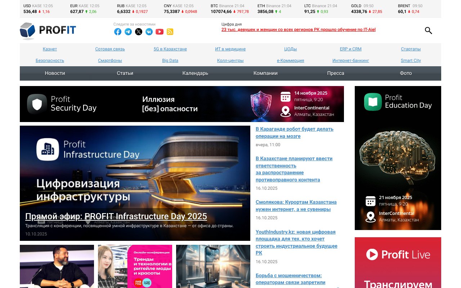This screenshot has height=288, width=461.
Task: Open the PROFIT Infrastructure Day live stream headline
Action: (x=116, y=216)
